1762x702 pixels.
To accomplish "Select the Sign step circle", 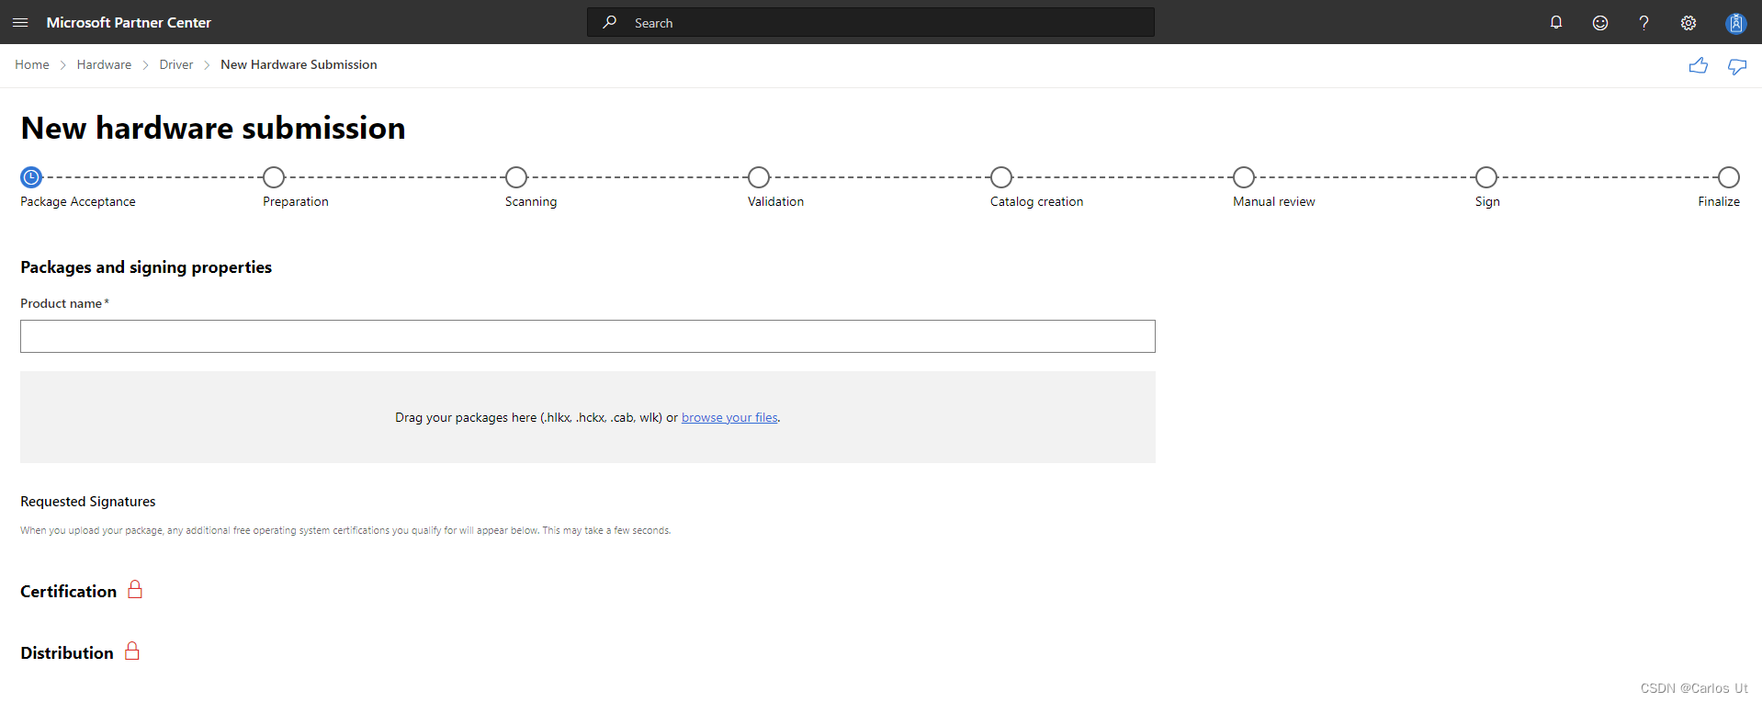I will point(1486,176).
